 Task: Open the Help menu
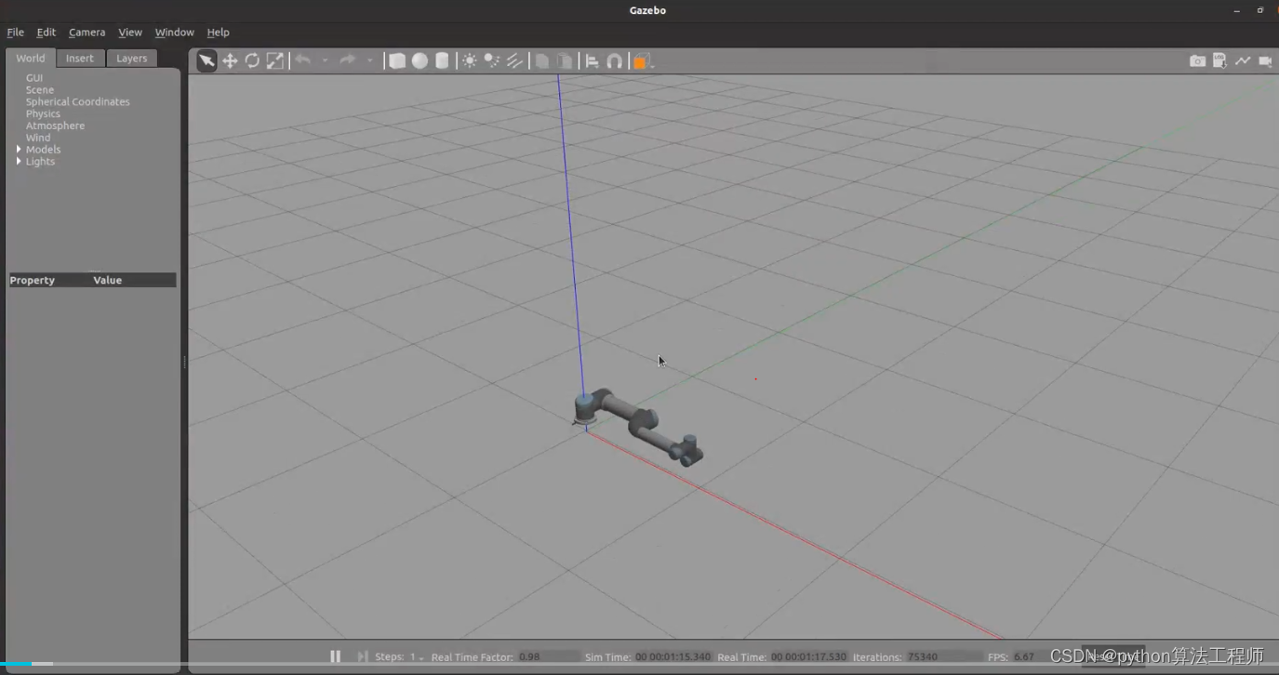pyautogui.click(x=218, y=32)
